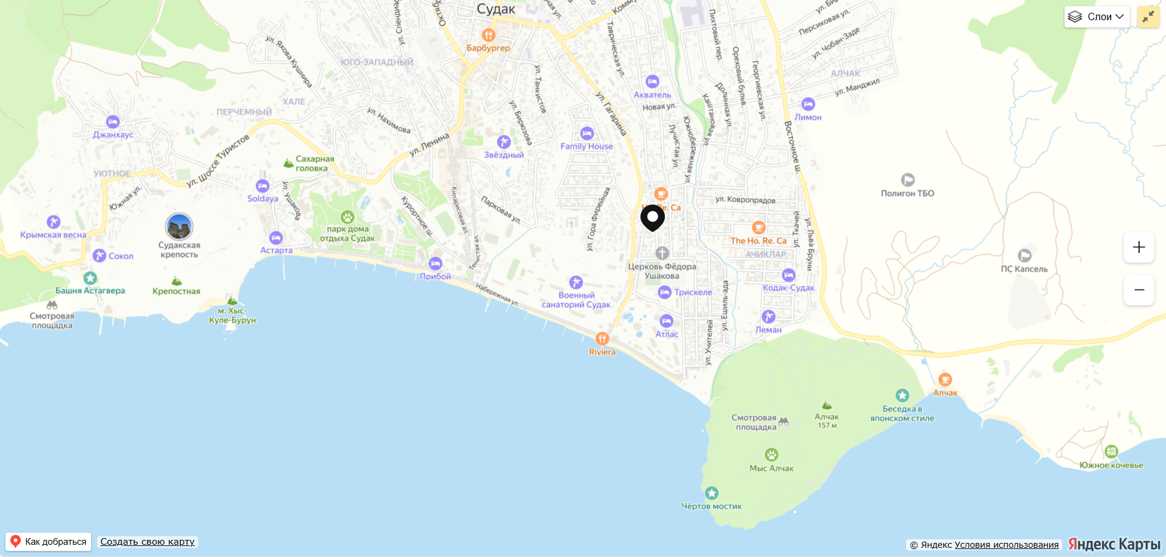Collapse the fullscreen map view
1166x557 pixels.
pos(1148,16)
